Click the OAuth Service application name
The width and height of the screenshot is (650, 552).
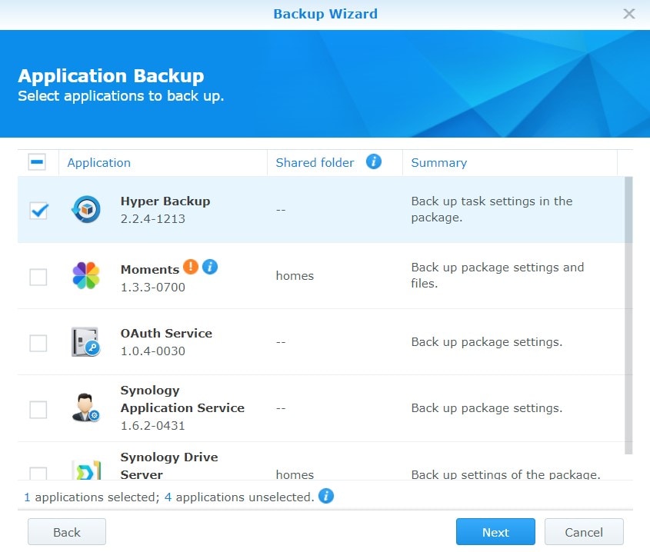pyautogui.click(x=166, y=334)
